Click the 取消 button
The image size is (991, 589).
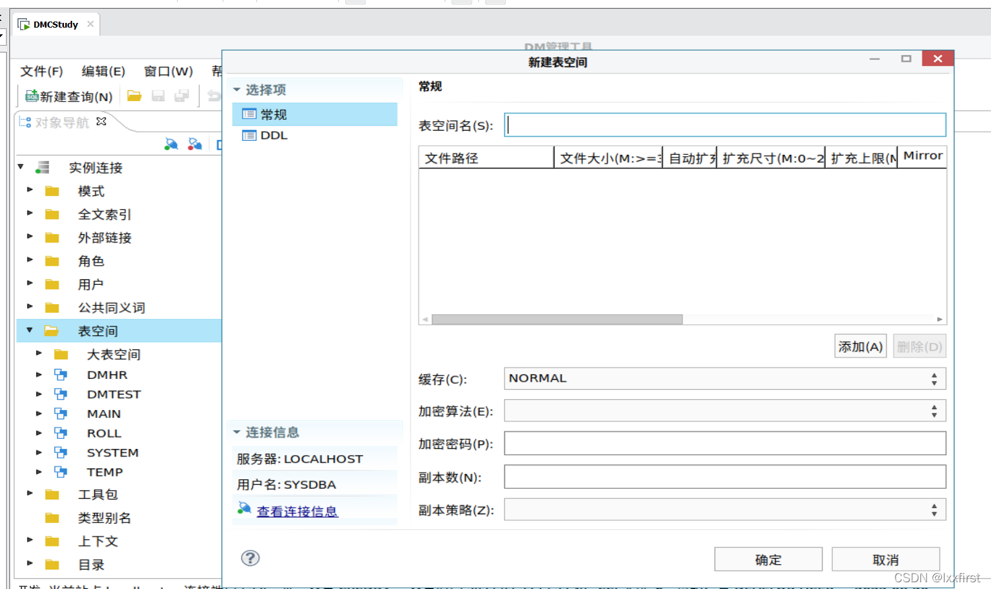(885, 560)
